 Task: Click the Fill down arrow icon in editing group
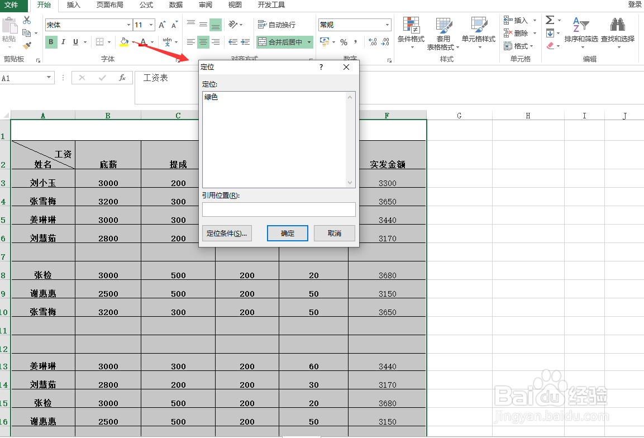click(550, 33)
